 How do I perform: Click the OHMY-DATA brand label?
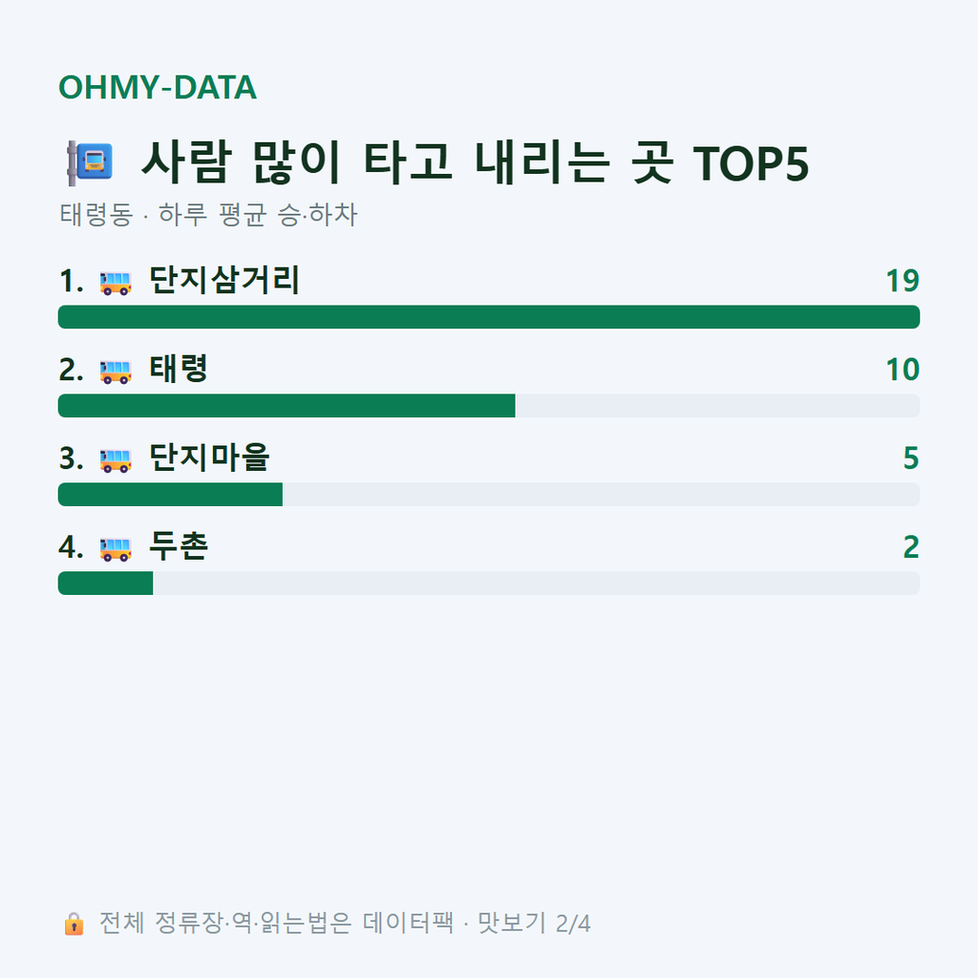pos(158,87)
